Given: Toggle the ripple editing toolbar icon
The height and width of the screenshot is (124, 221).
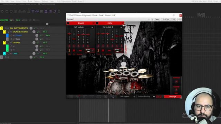Looking at the screenshot, I should (41, 11).
